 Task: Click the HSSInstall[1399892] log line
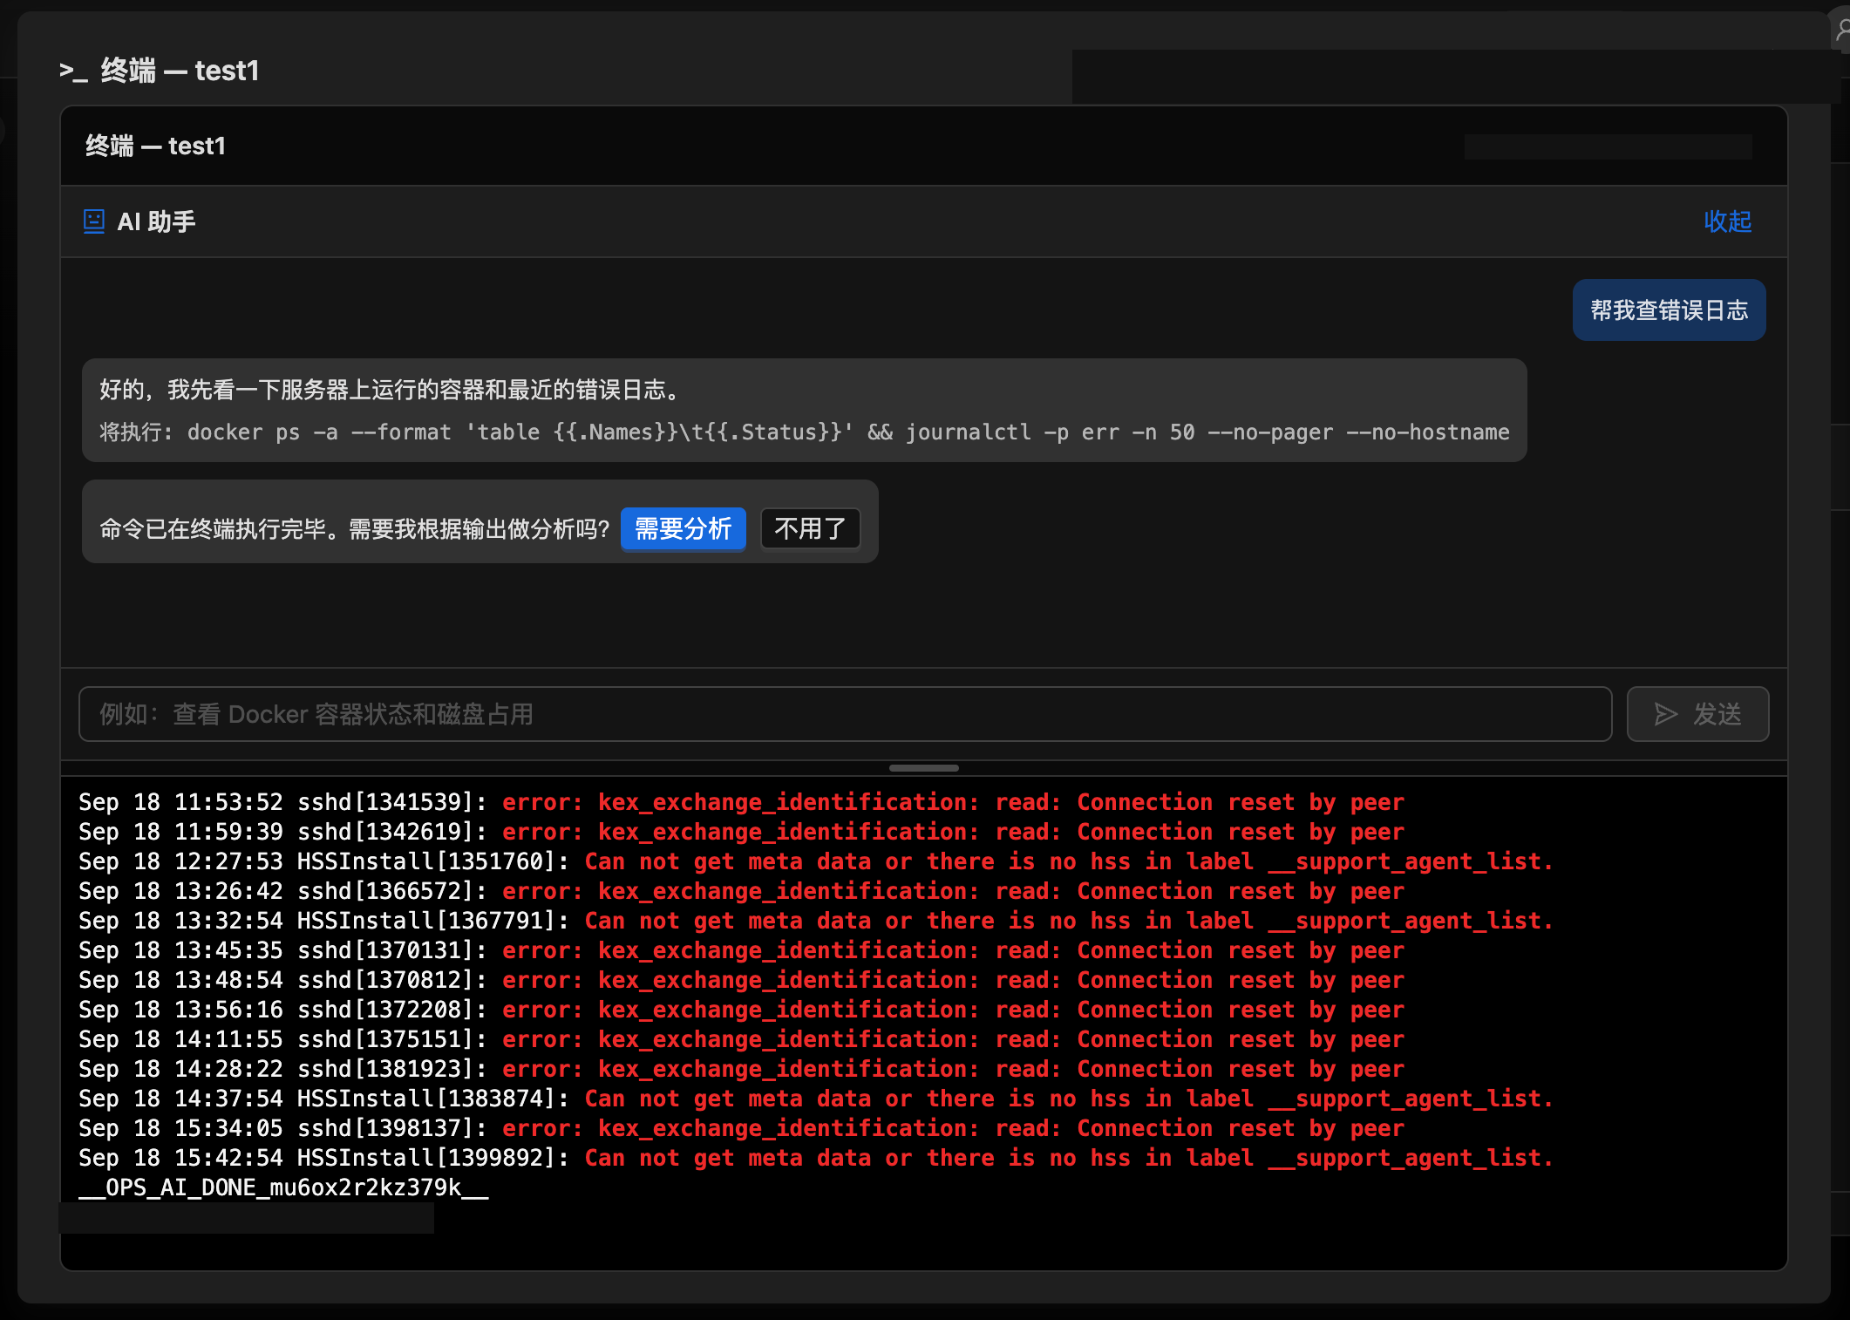coord(816,1158)
